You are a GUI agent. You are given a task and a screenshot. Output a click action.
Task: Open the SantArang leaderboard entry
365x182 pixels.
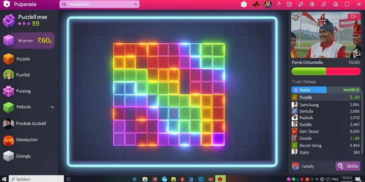pyautogui.click(x=326, y=105)
